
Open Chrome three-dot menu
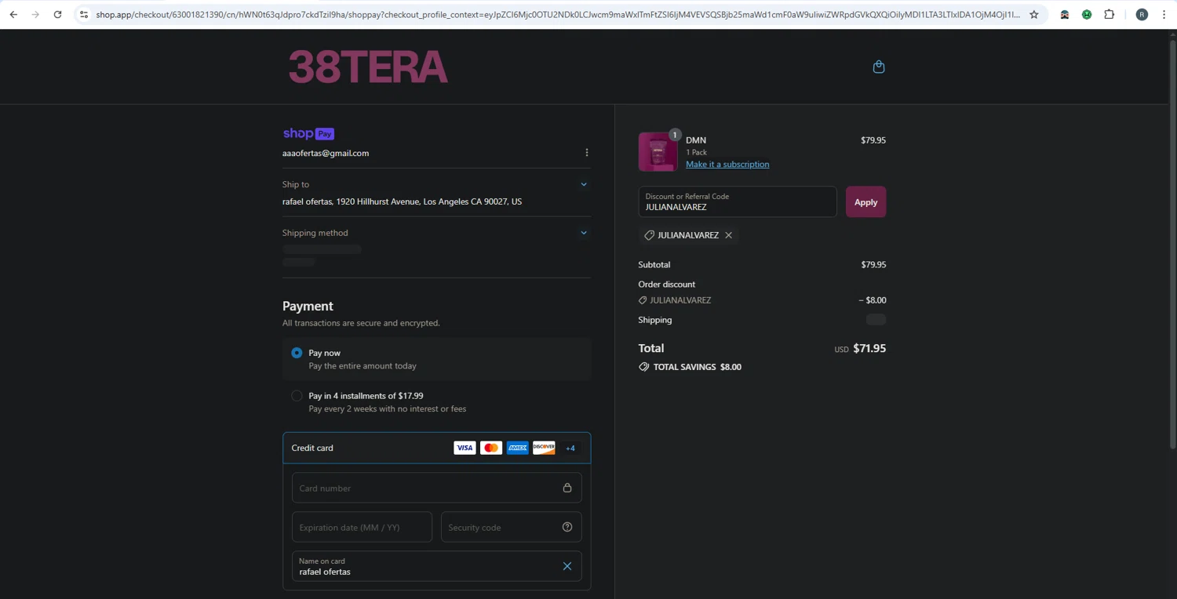click(x=1164, y=14)
